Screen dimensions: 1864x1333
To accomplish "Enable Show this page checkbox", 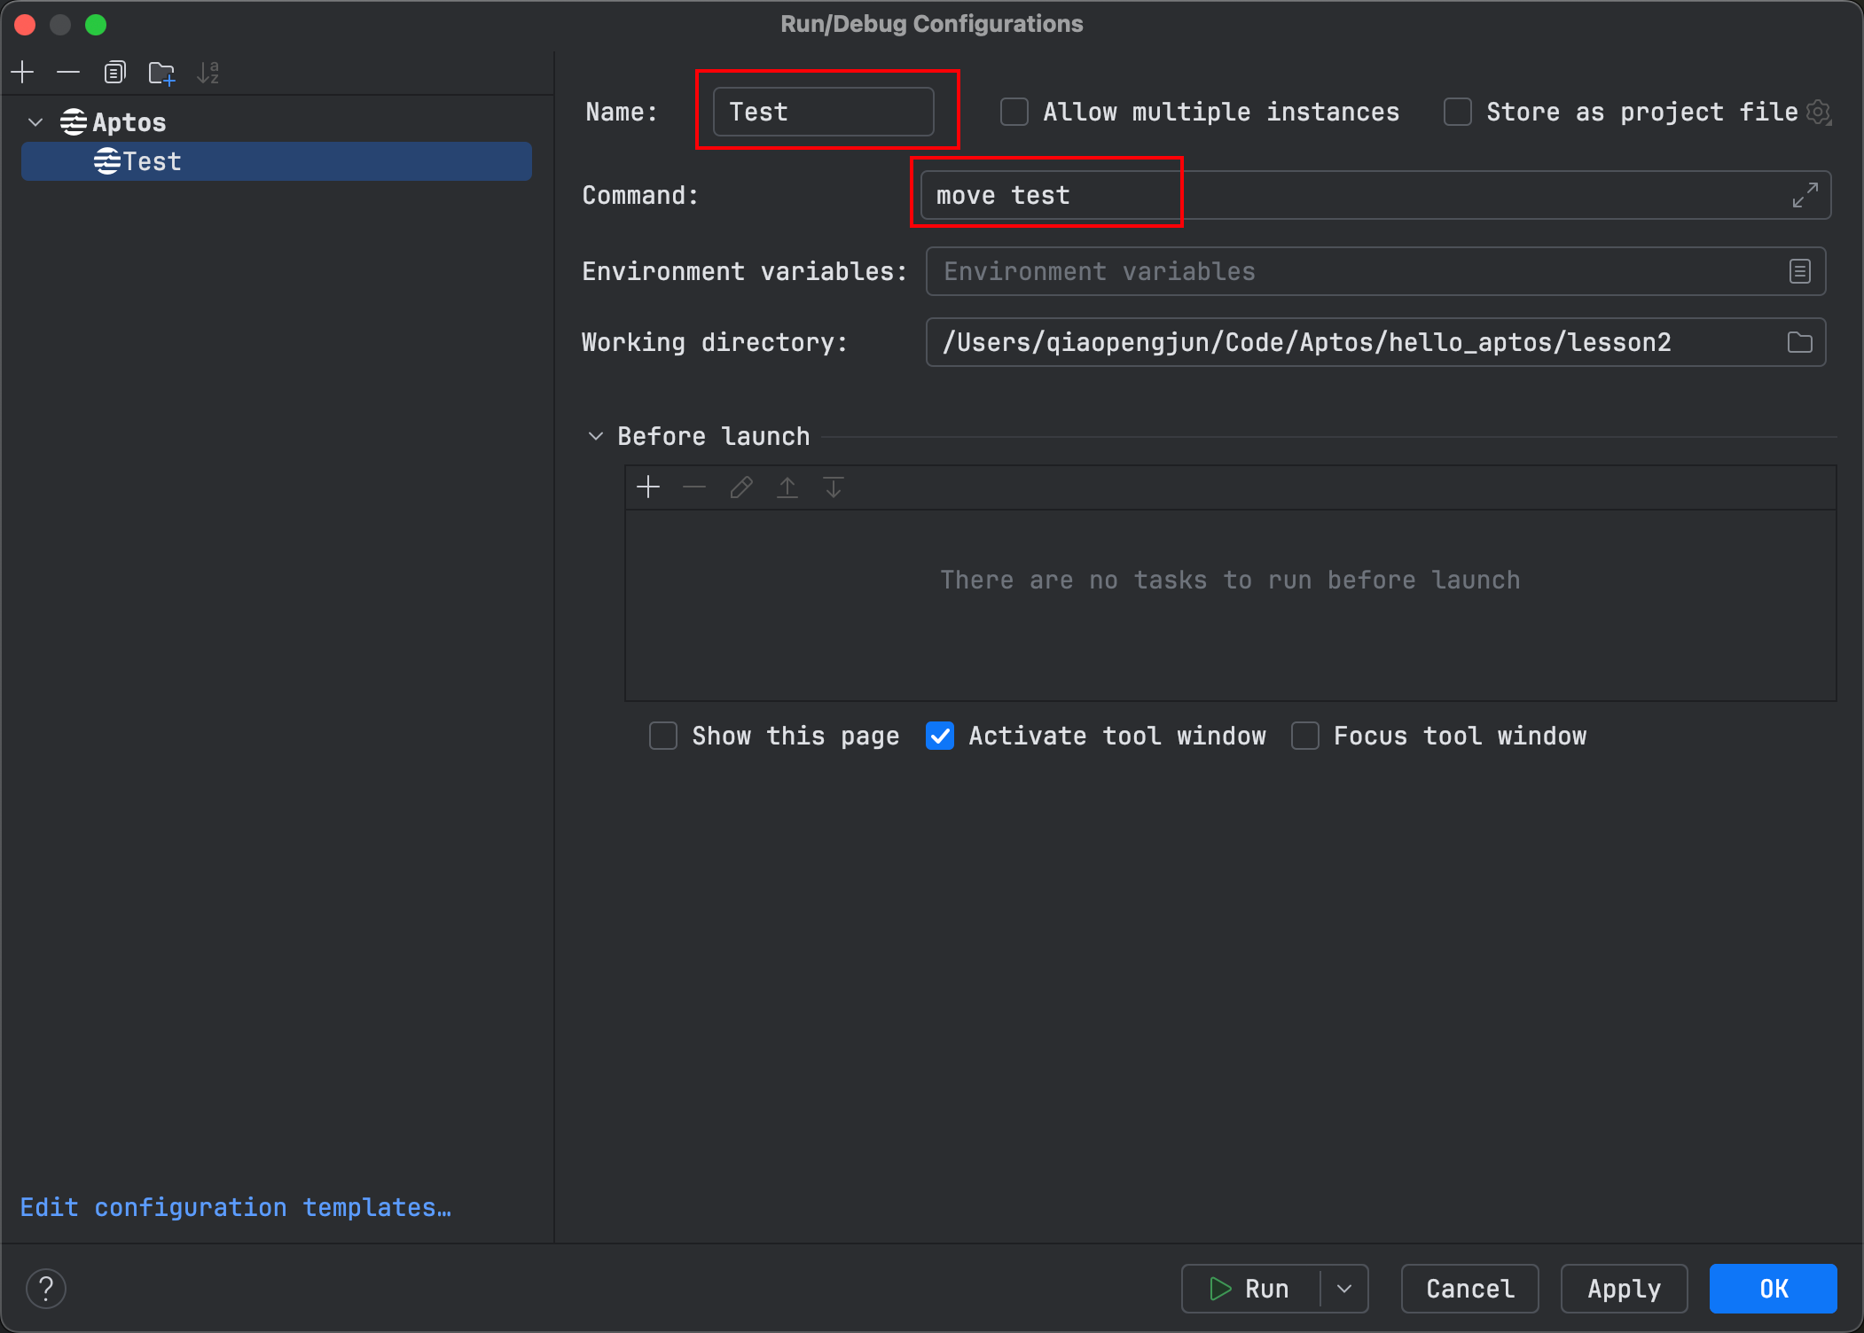I will [663, 736].
